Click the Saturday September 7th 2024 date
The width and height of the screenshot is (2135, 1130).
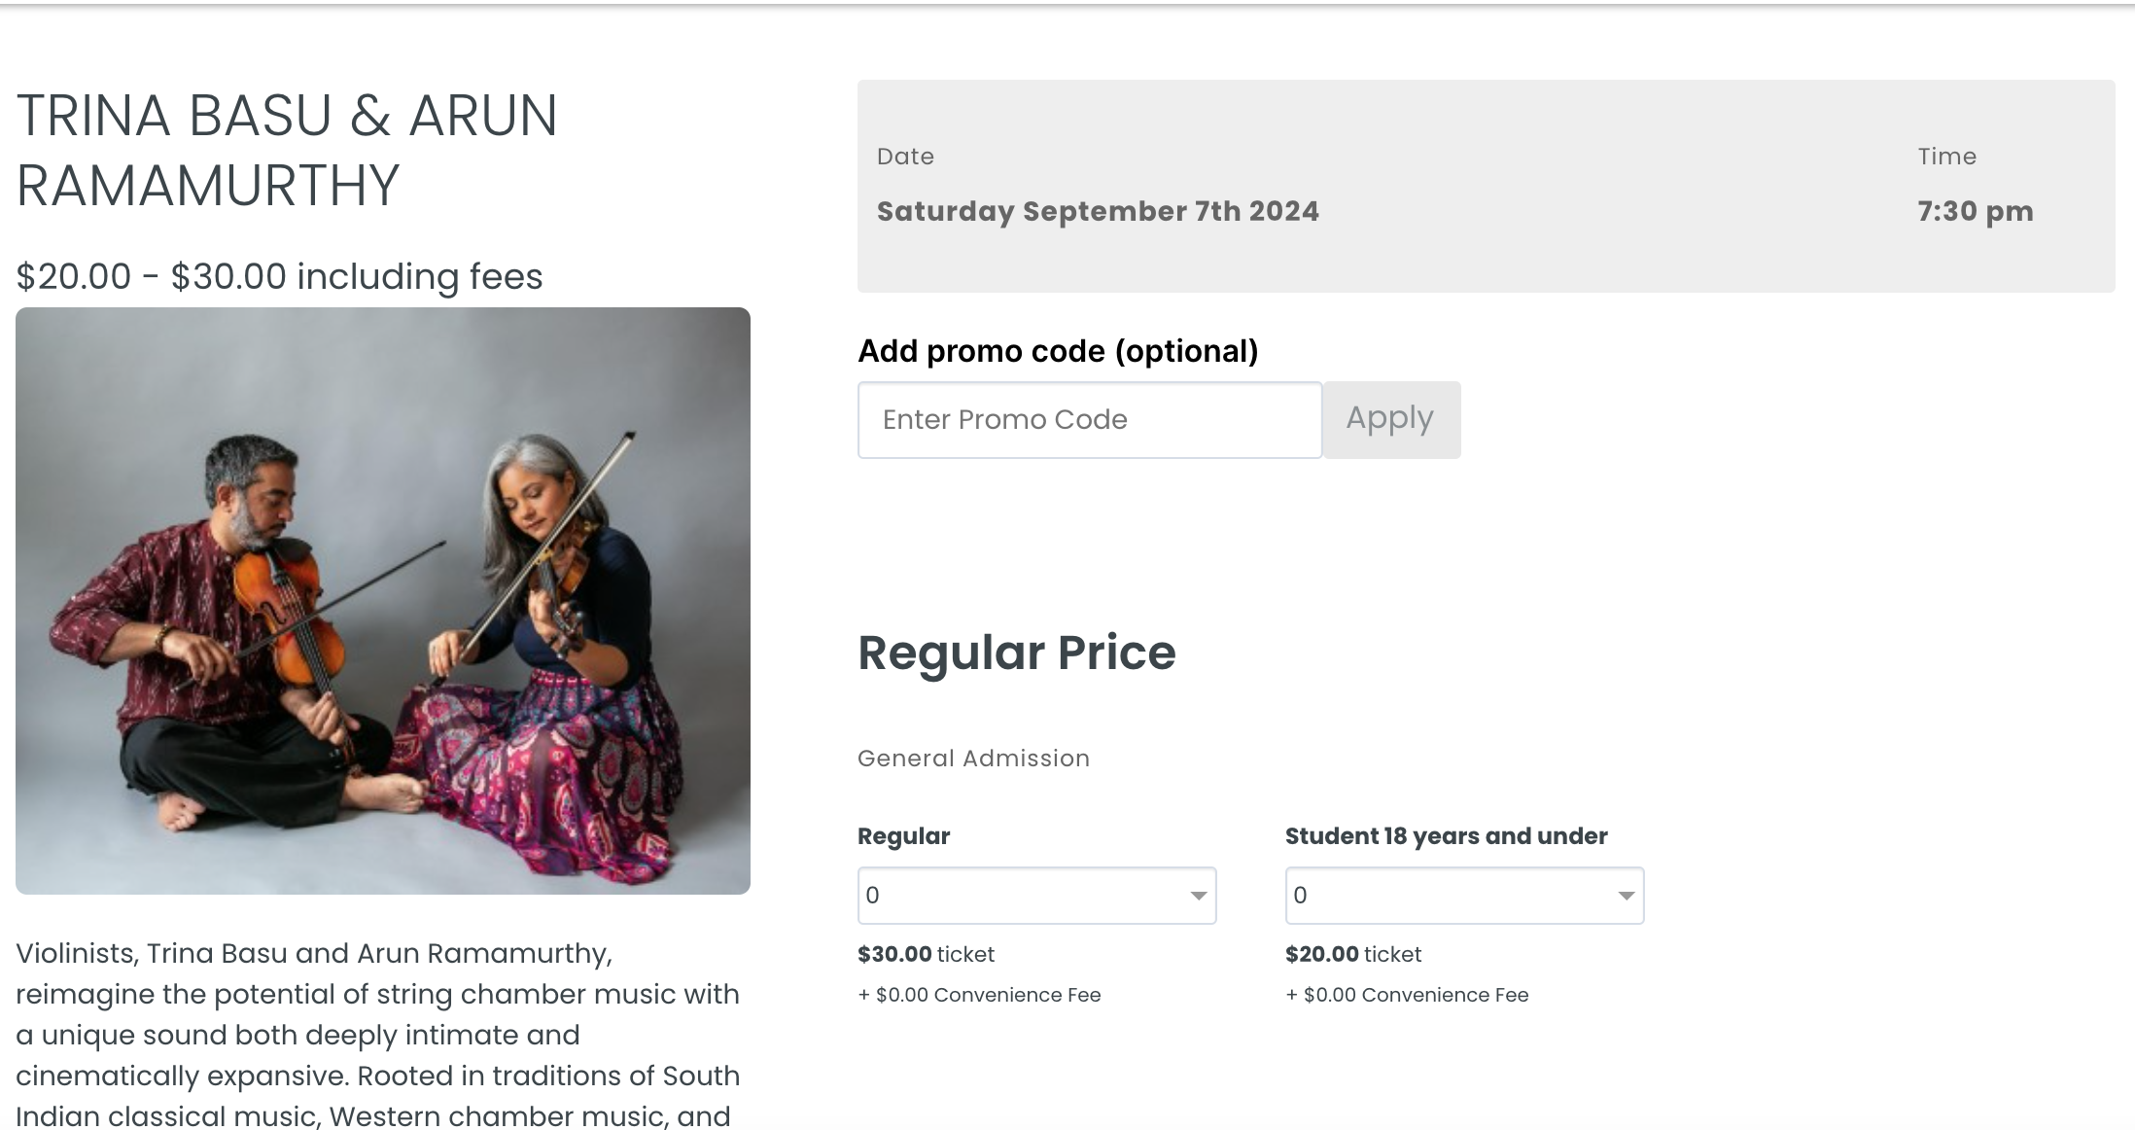[x=1098, y=211]
